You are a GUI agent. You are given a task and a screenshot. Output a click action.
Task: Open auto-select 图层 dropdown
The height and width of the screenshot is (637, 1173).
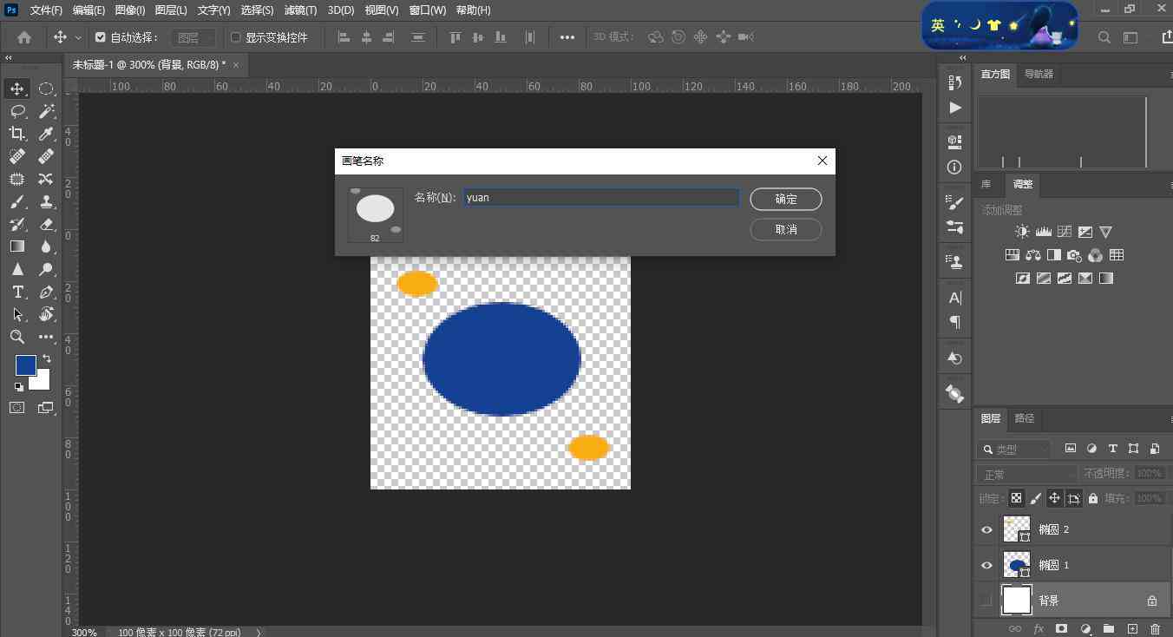pos(192,37)
